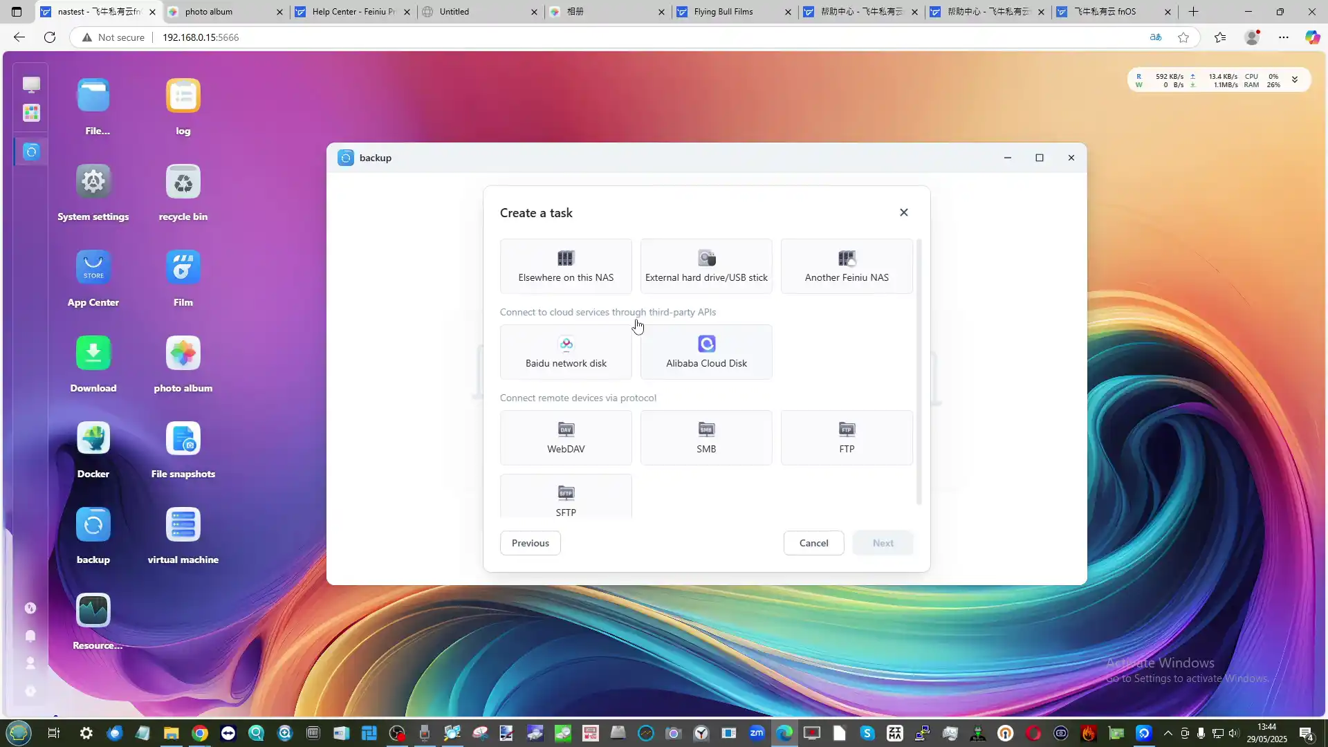Add this page to favorites star
Viewport: 1328px width, 747px height.
[1183, 37]
